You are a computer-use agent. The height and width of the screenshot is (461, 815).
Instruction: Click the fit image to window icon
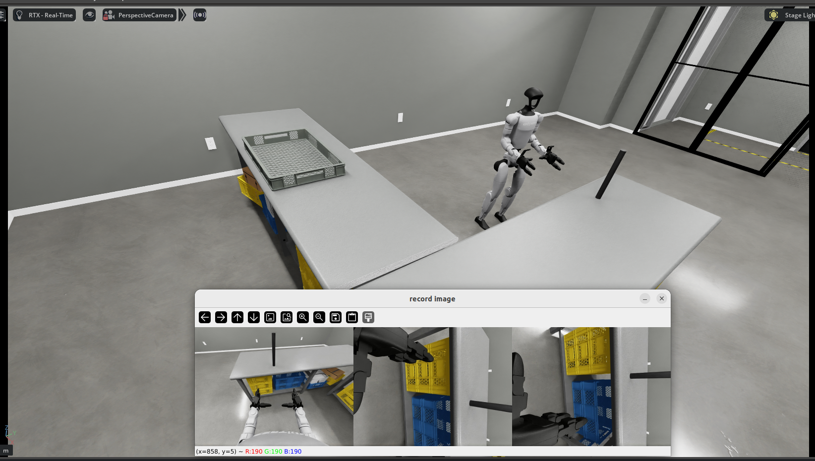[x=287, y=317]
